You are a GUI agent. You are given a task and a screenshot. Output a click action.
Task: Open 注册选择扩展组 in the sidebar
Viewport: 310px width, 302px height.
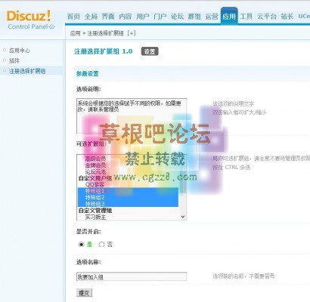click(27, 71)
